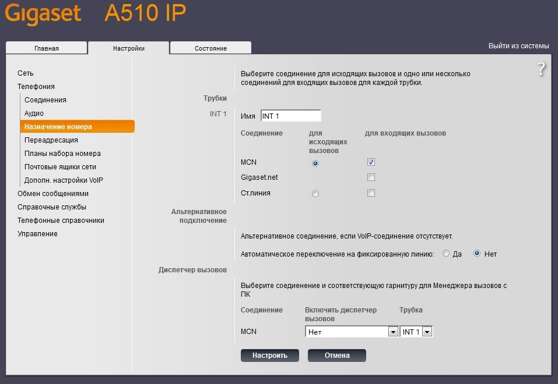Viewport: 558px width, 384px height.
Task: Open Сеть in sidebar
Action: point(26,73)
